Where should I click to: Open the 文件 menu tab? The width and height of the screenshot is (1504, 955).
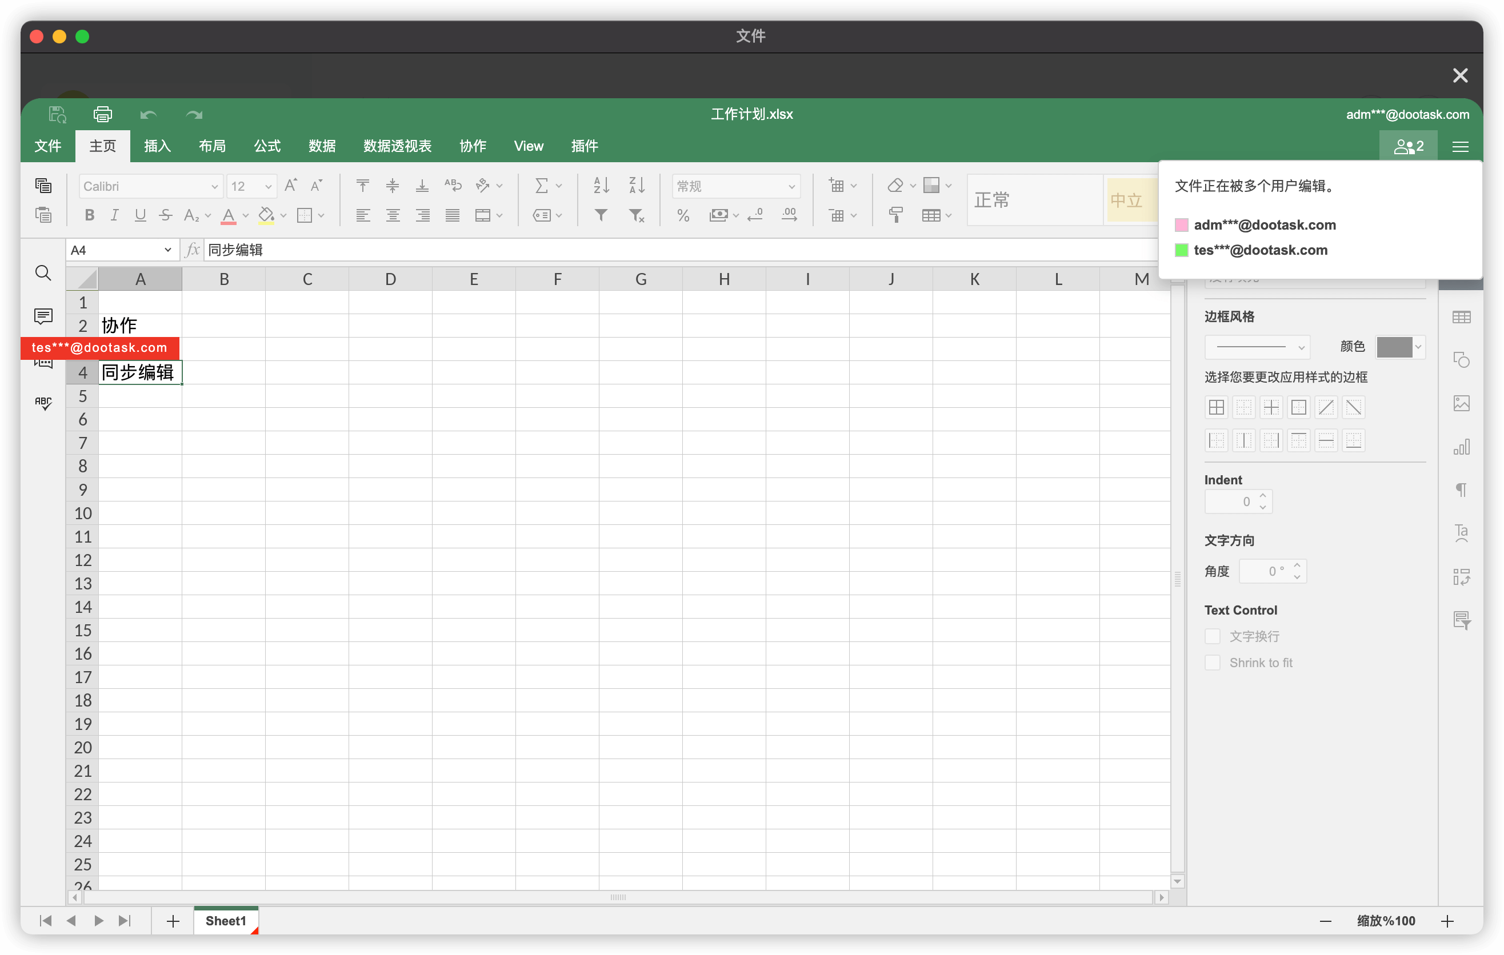(47, 146)
